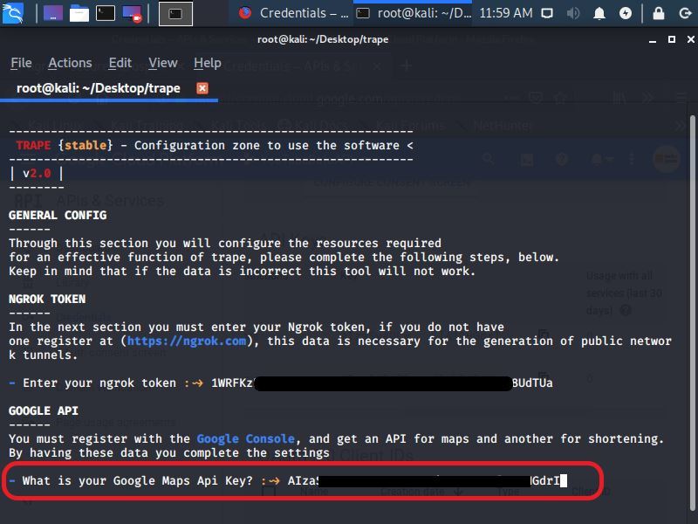Select the root@kali: ~/Desktop/trape tab

[99, 88]
